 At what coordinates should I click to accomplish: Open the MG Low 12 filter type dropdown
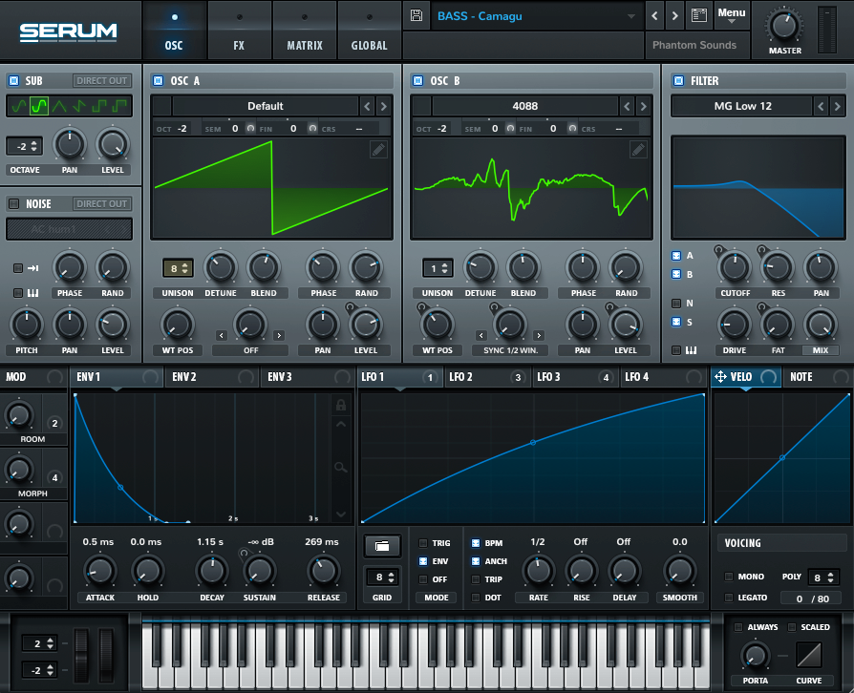742,106
